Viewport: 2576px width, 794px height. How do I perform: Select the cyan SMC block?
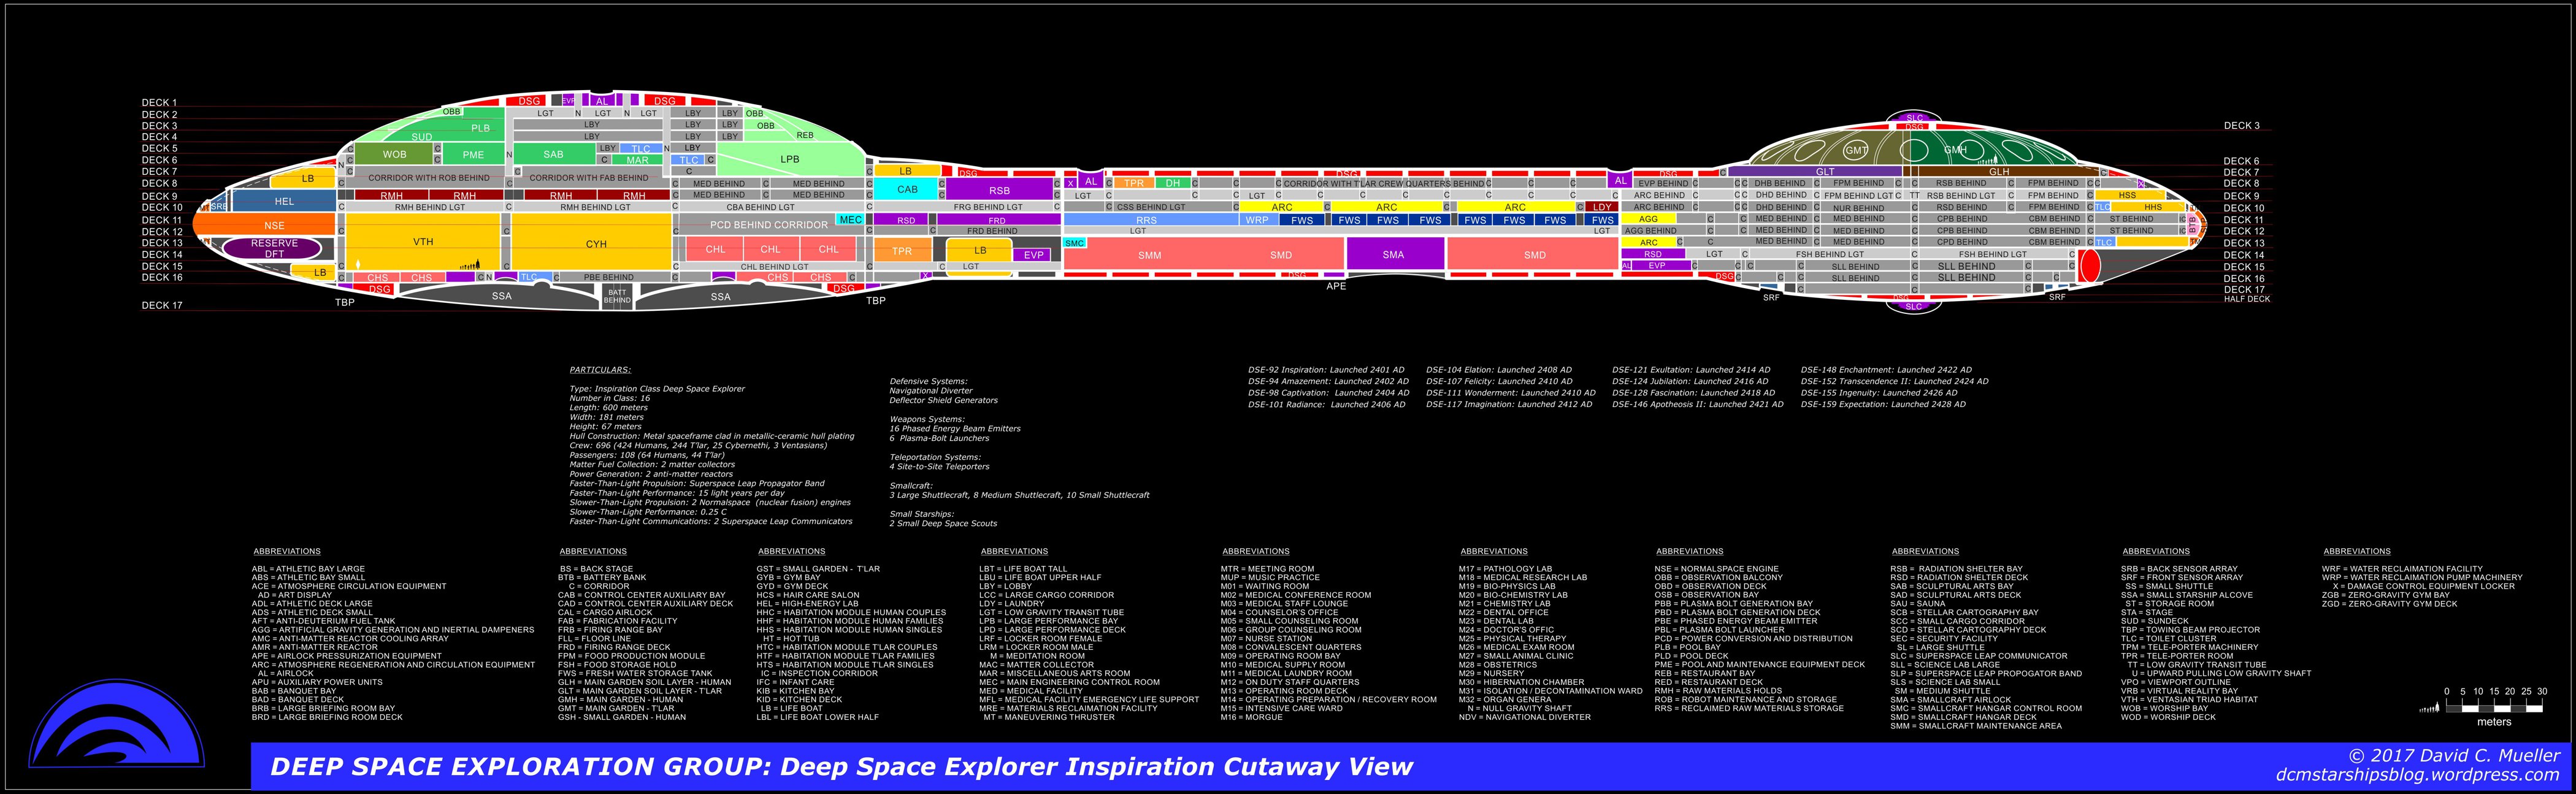(1075, 243)
